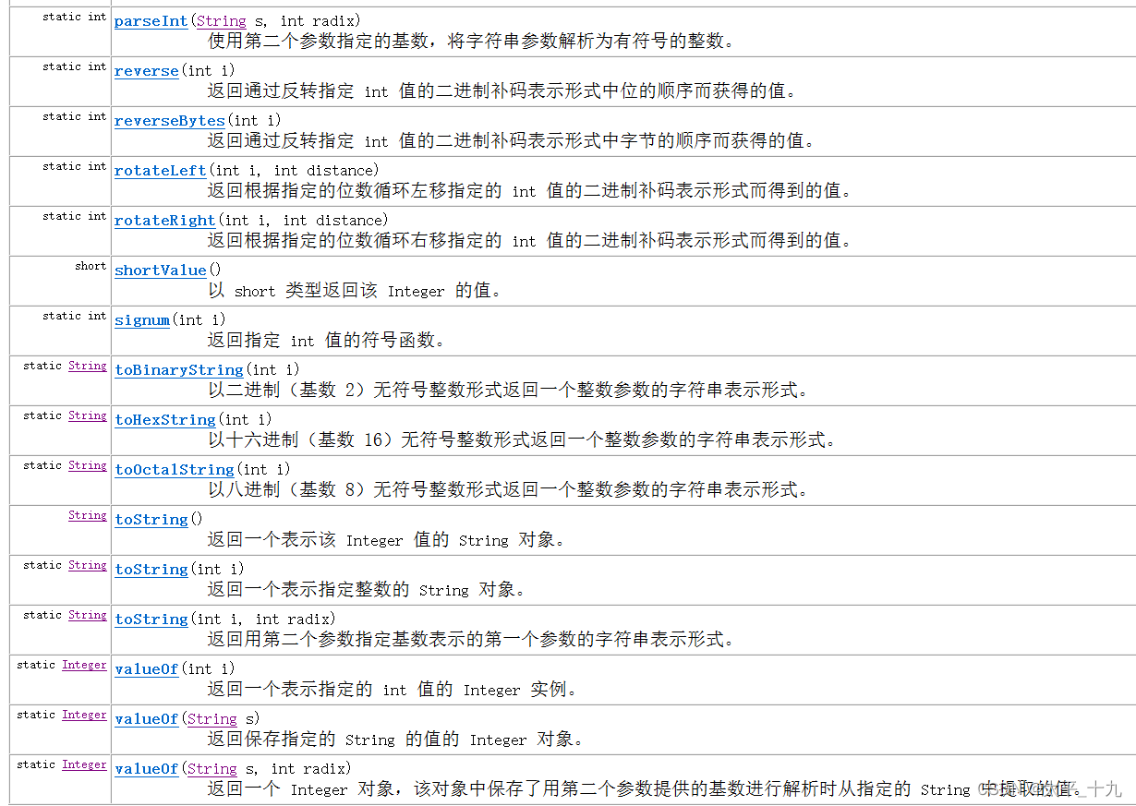This screenshot has width=1136, height=806.
Task: Open the String parameter link in parseInt signature
Action: pos(220,20)
